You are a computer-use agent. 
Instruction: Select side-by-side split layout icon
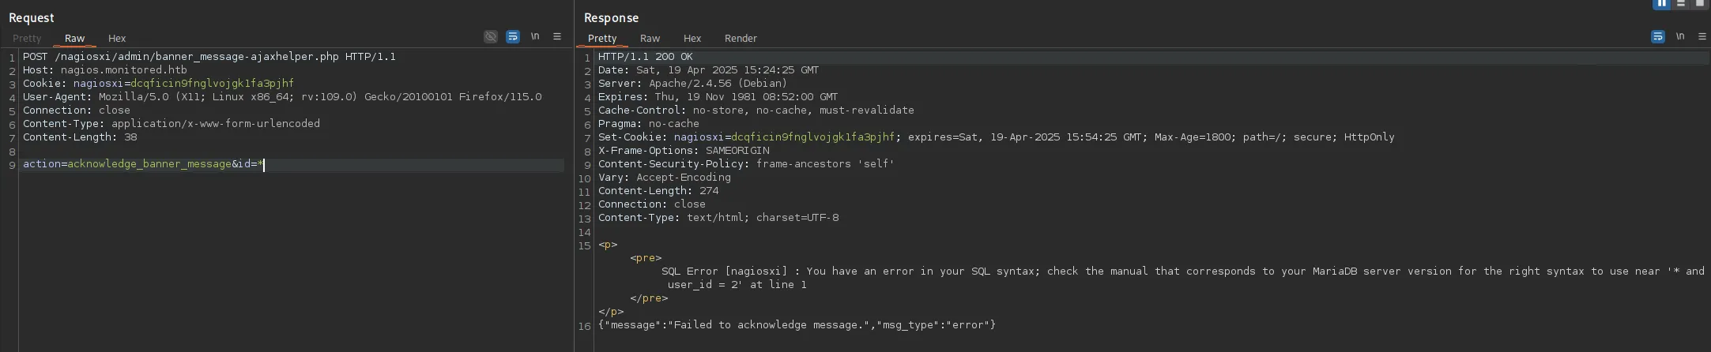click(x=1662, y=3)
